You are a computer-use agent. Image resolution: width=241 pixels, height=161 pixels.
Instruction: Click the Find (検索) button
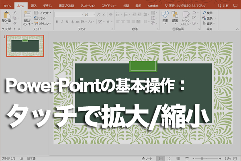[x=208, y=13]
